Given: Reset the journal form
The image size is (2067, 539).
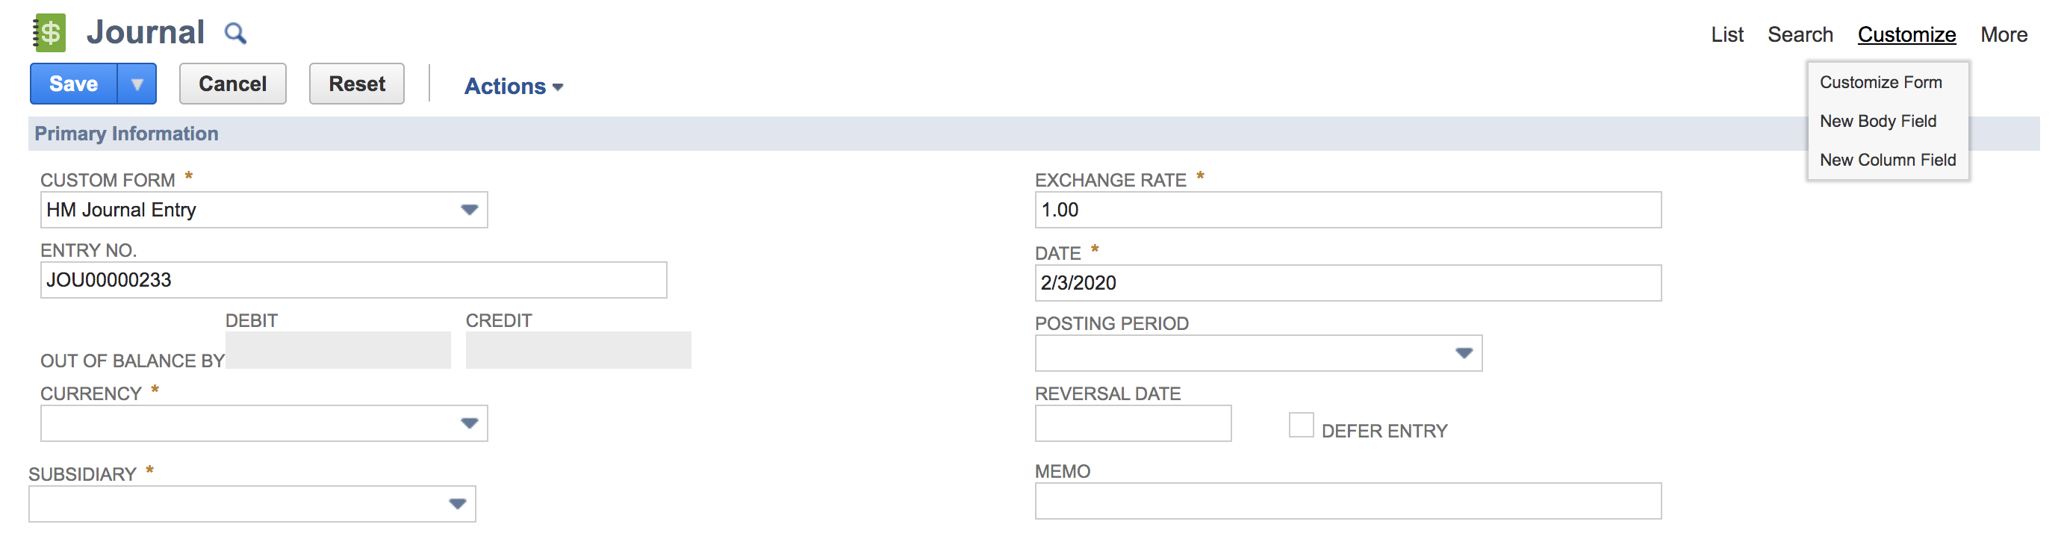Looking at the screenshot, I should coord(356,84).
